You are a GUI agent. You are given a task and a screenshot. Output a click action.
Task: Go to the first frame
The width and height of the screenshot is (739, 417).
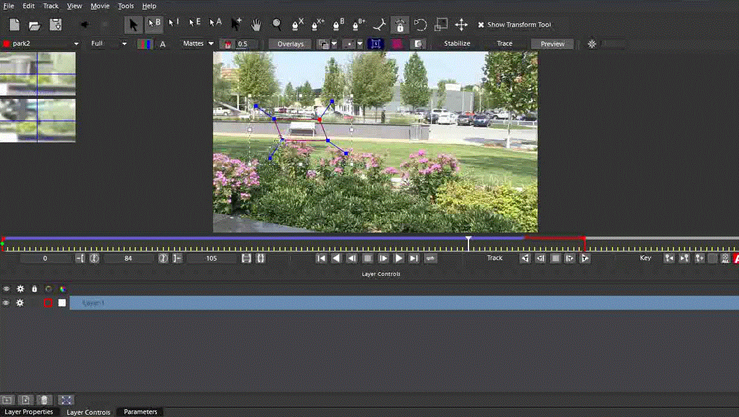tap(321, 258)
